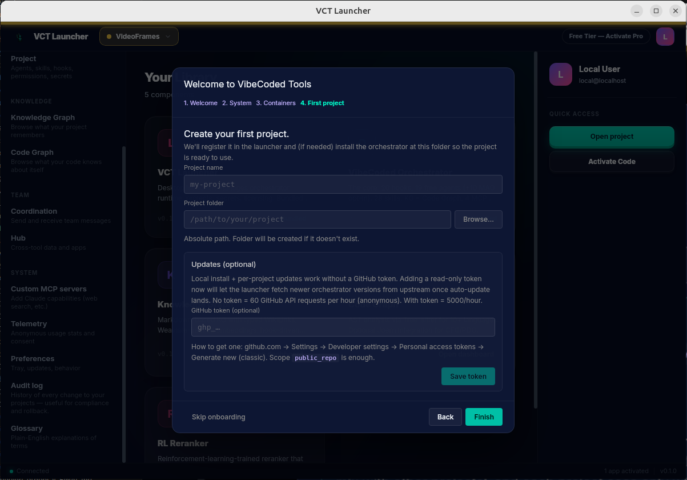Click the Create your first project heading

pyautogui.click(x=236, y=134)
